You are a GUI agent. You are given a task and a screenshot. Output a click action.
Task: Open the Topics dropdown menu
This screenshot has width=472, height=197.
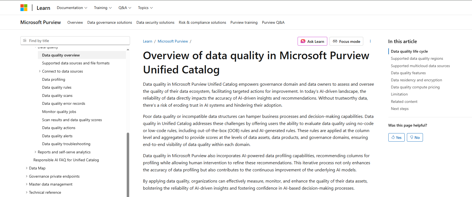pos(145,8)
